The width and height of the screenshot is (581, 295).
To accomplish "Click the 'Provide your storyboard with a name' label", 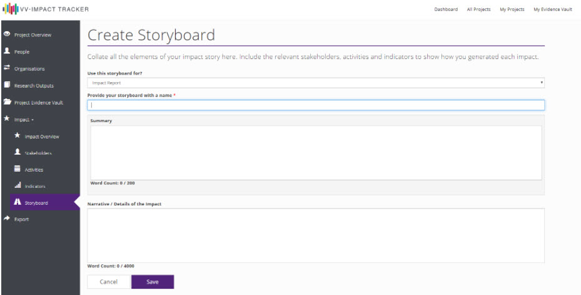I will click(x=129, y=95).
